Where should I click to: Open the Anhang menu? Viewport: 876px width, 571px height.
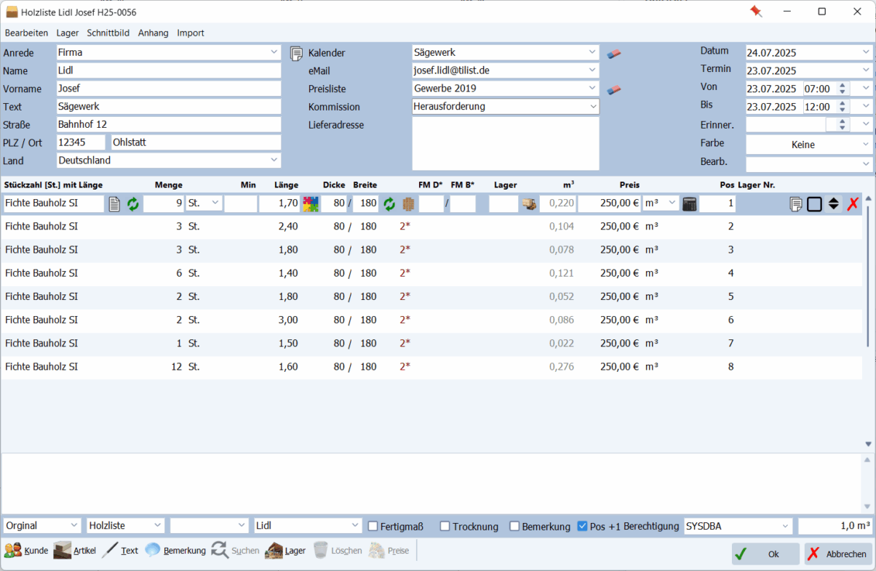pos(153,33)
